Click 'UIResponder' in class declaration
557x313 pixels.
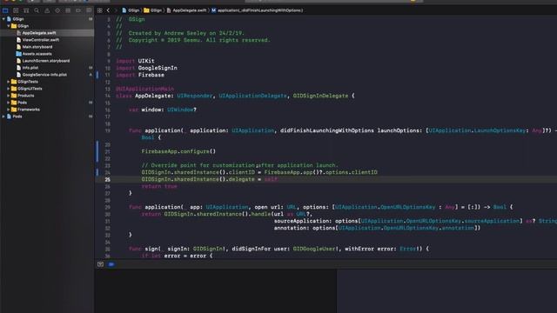point(195,96)
